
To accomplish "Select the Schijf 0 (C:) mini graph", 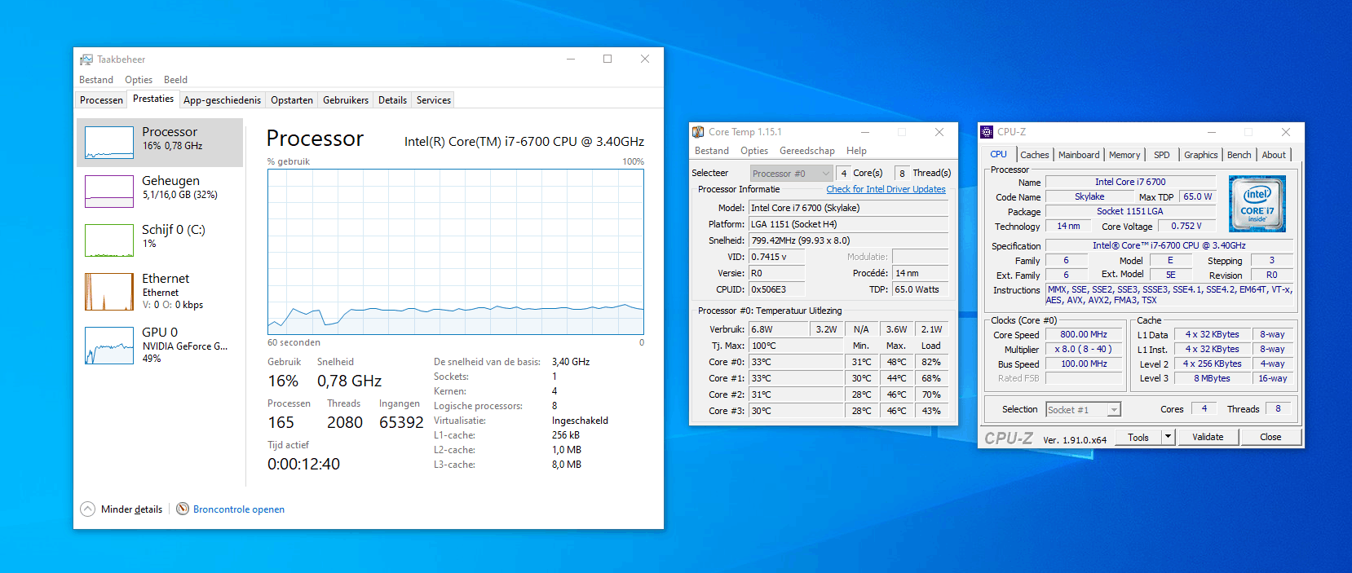I will pyautogui.click(x=109, y=240).
